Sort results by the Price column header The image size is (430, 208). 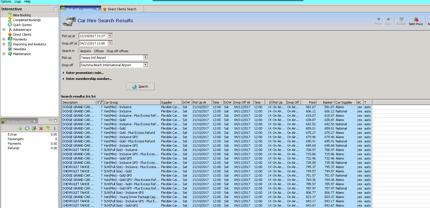308,102
